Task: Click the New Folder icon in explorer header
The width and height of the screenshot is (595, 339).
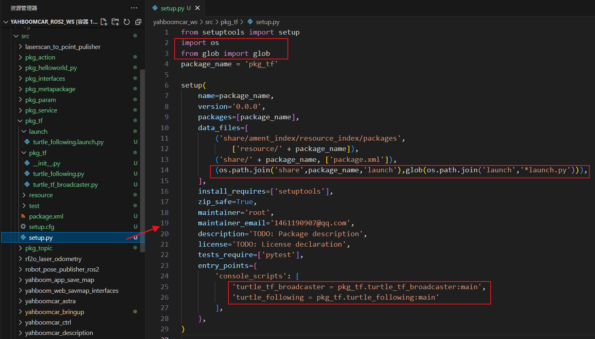Action: point(115,22)
